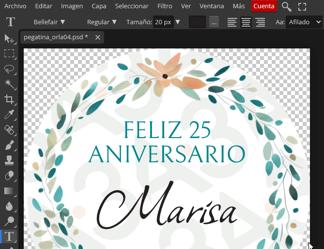Screen dimensions: 324x249
Task: Pick the Dodge tool
Action: (x=9, y=221)
